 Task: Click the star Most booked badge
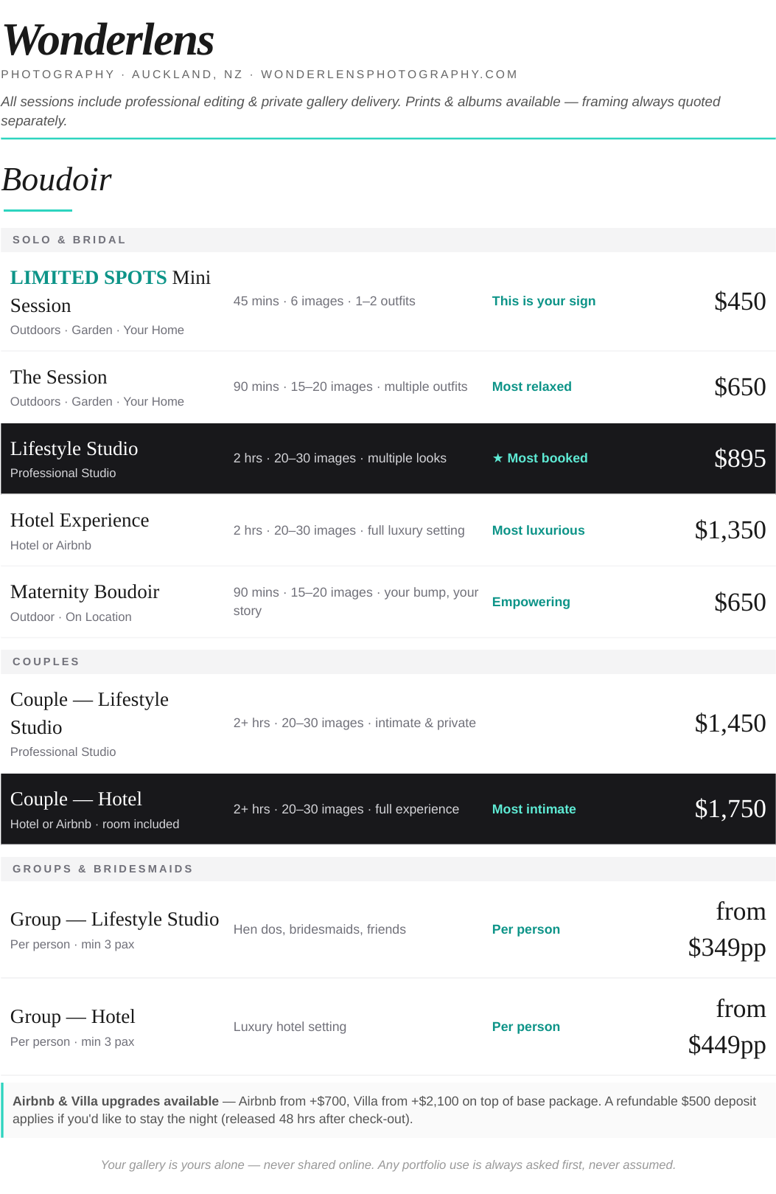click(x=540, y=458)
